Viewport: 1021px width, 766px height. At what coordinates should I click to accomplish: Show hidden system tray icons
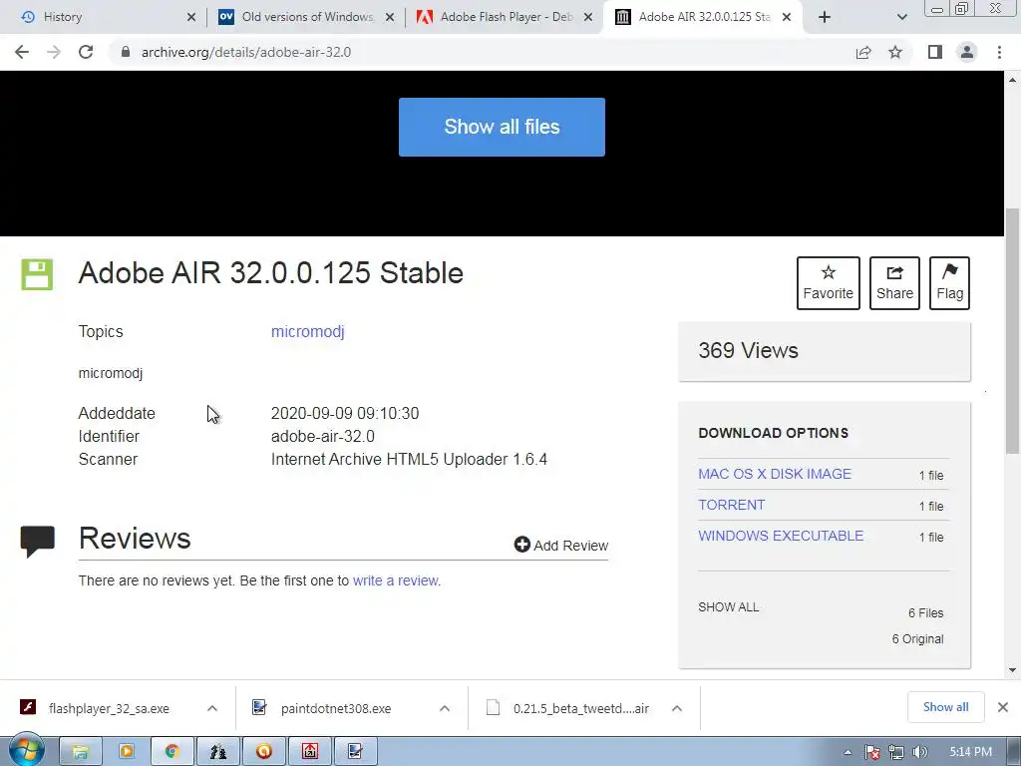[848, 752]
